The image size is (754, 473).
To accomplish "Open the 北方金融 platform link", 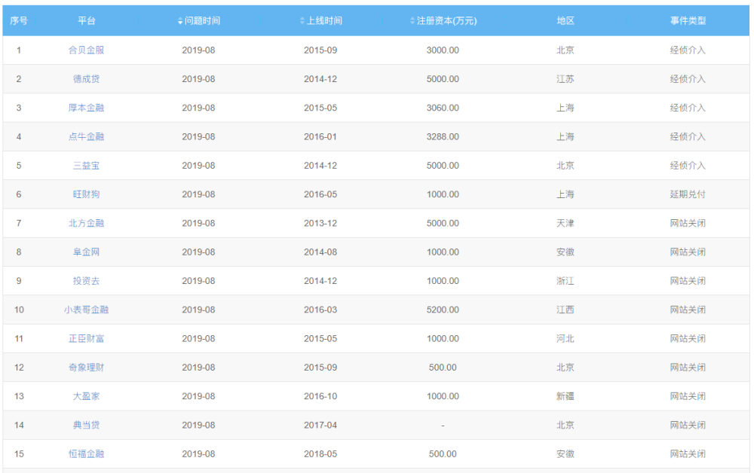I will (87, 223).
